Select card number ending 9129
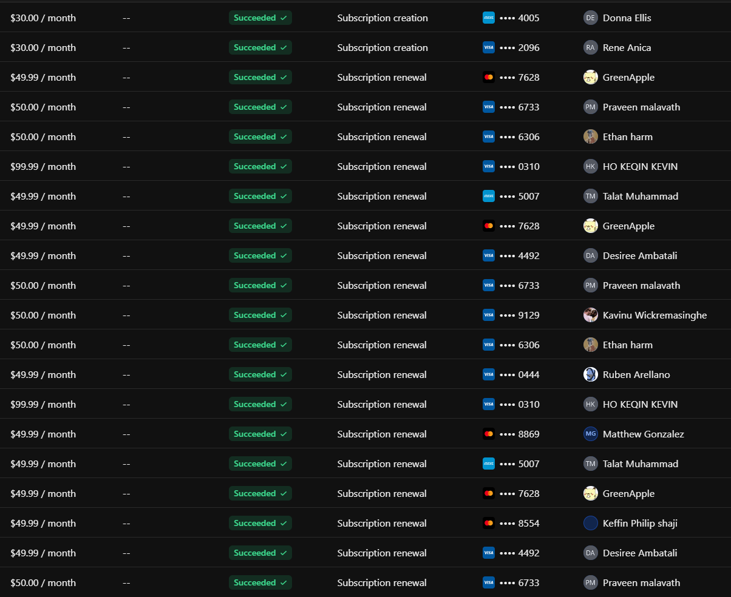Viewport: 731px width, 597px height. [x=519, y=315]
